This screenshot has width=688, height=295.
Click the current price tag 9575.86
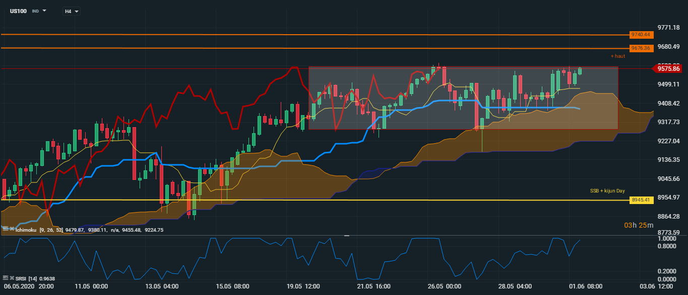coord(668,68)
